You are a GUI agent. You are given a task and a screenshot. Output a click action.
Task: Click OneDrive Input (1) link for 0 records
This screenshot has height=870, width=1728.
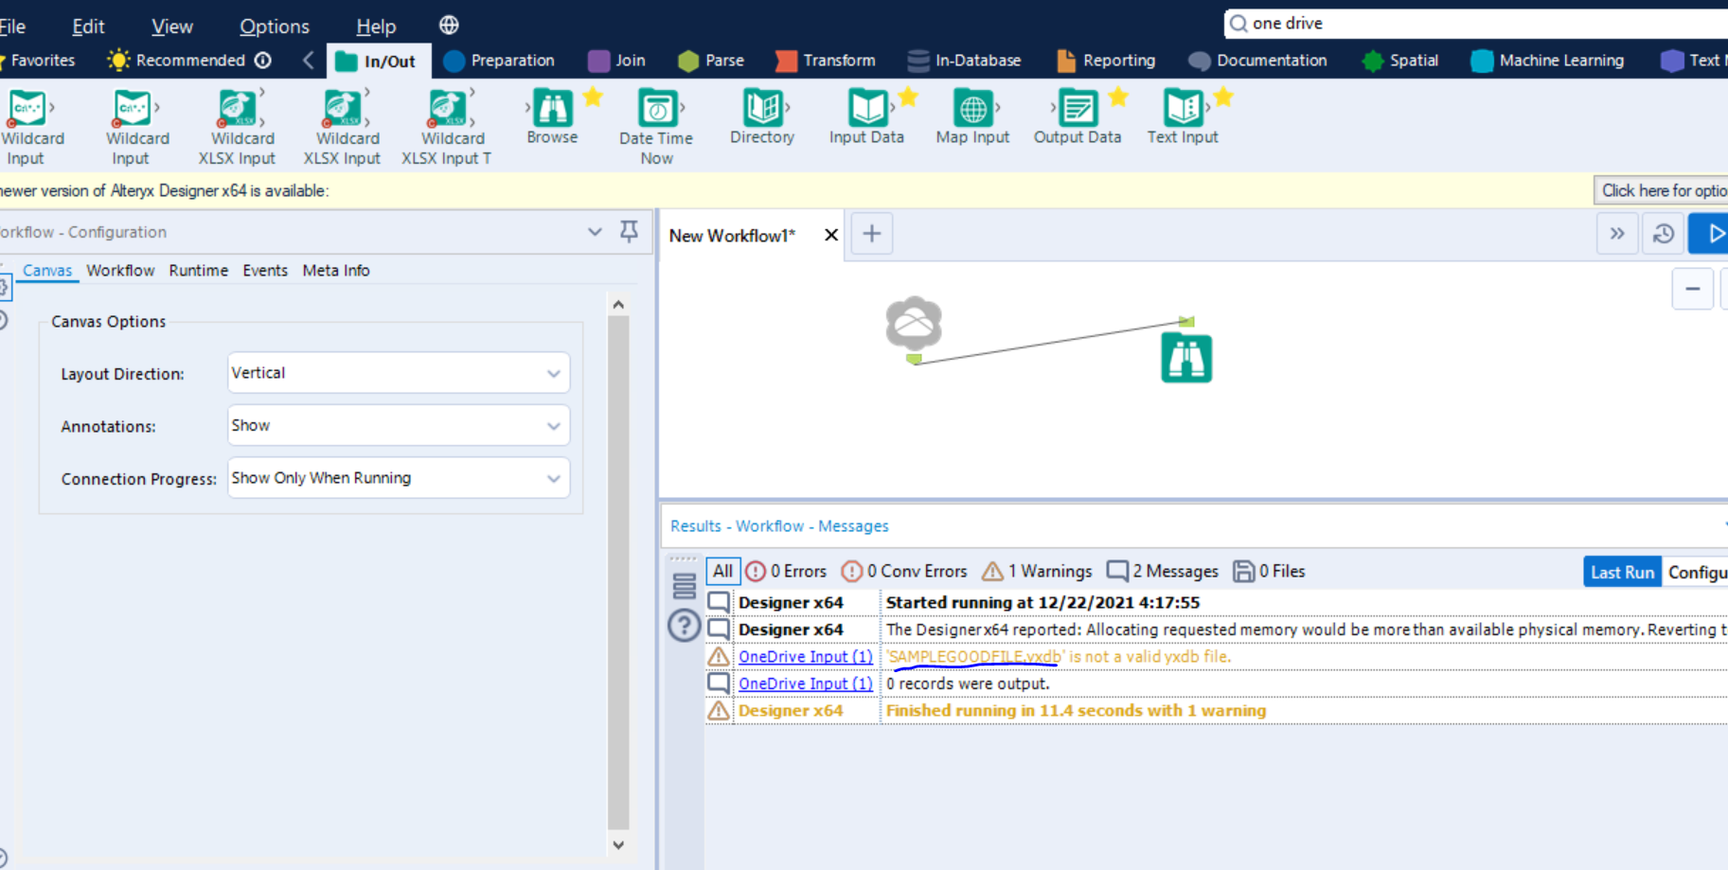[x=806, y=684]
